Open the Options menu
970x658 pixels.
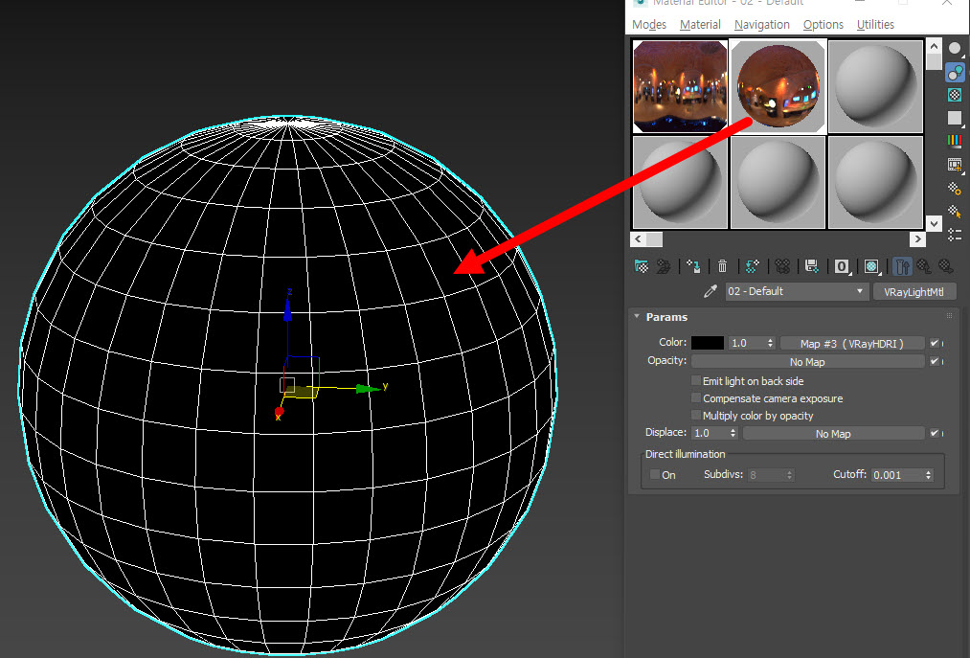coord(823,25)
